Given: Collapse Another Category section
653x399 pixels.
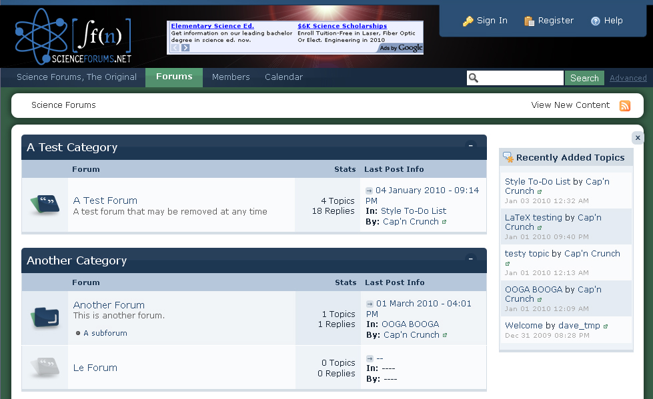Looking at the screenshot, I should [471, 258].
